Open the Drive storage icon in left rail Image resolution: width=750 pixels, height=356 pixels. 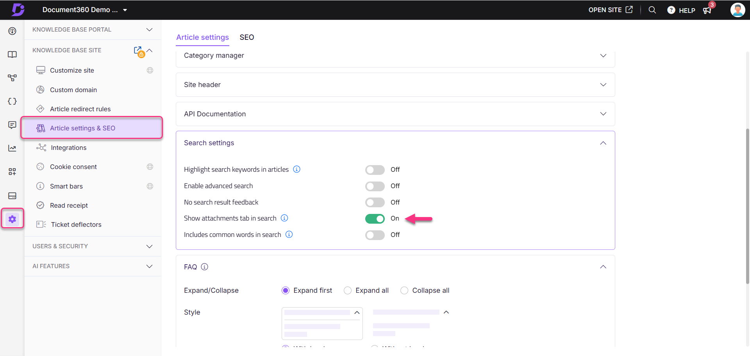(12, 196)
